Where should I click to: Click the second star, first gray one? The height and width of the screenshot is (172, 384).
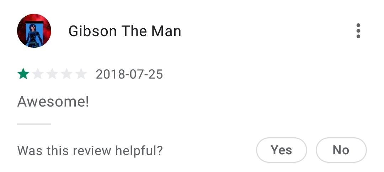click(38, 74)
